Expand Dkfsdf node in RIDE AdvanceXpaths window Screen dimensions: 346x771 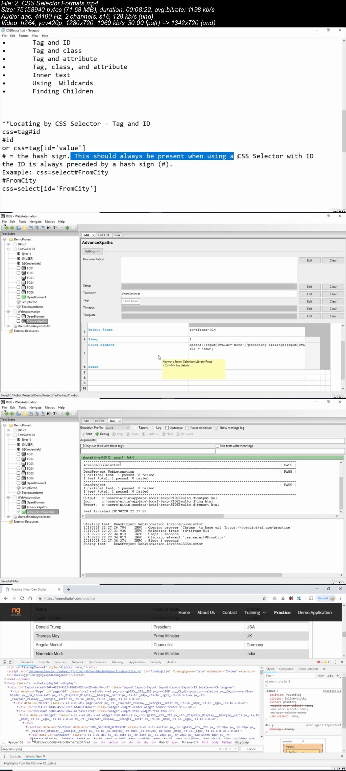[8, 244]
